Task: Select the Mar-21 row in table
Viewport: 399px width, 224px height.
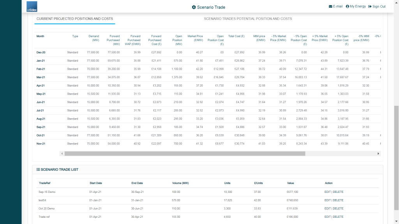Action: (41, 77)
